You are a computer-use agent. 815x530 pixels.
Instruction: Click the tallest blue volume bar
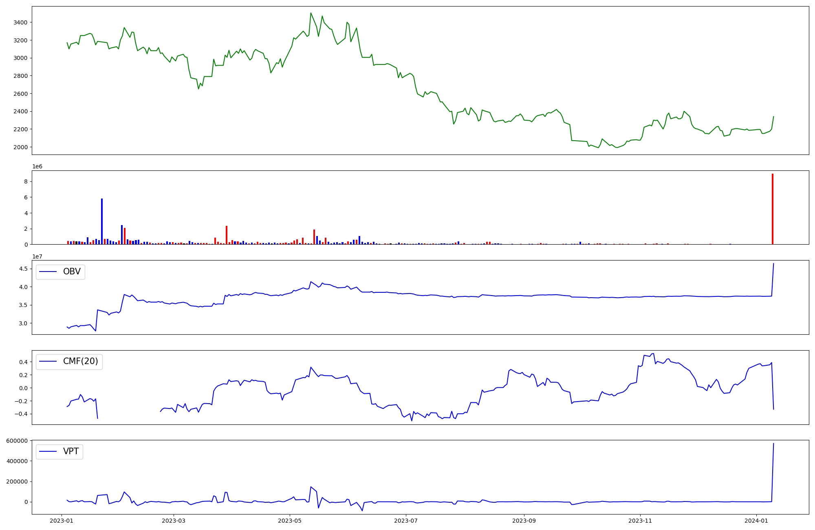[102, 221]
